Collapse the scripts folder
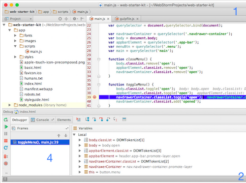This screenshot has height=183, width=246. 15,46
